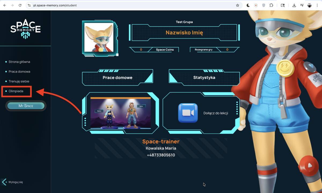Open the Chrome three-dot menu
322x193 pixels.
click(x=317, y=5)
